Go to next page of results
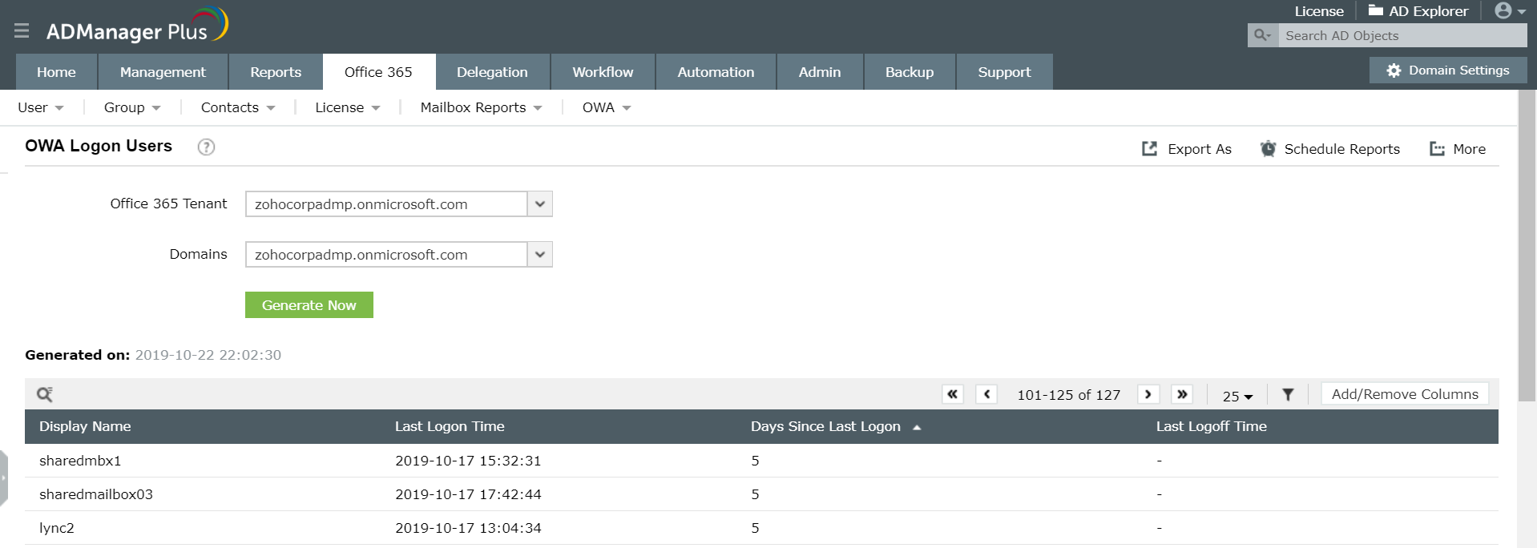This screenshot has width=1537, height=548. 1148,394
